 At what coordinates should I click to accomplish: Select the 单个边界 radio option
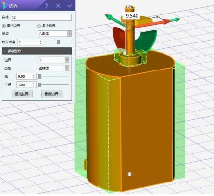3,26
